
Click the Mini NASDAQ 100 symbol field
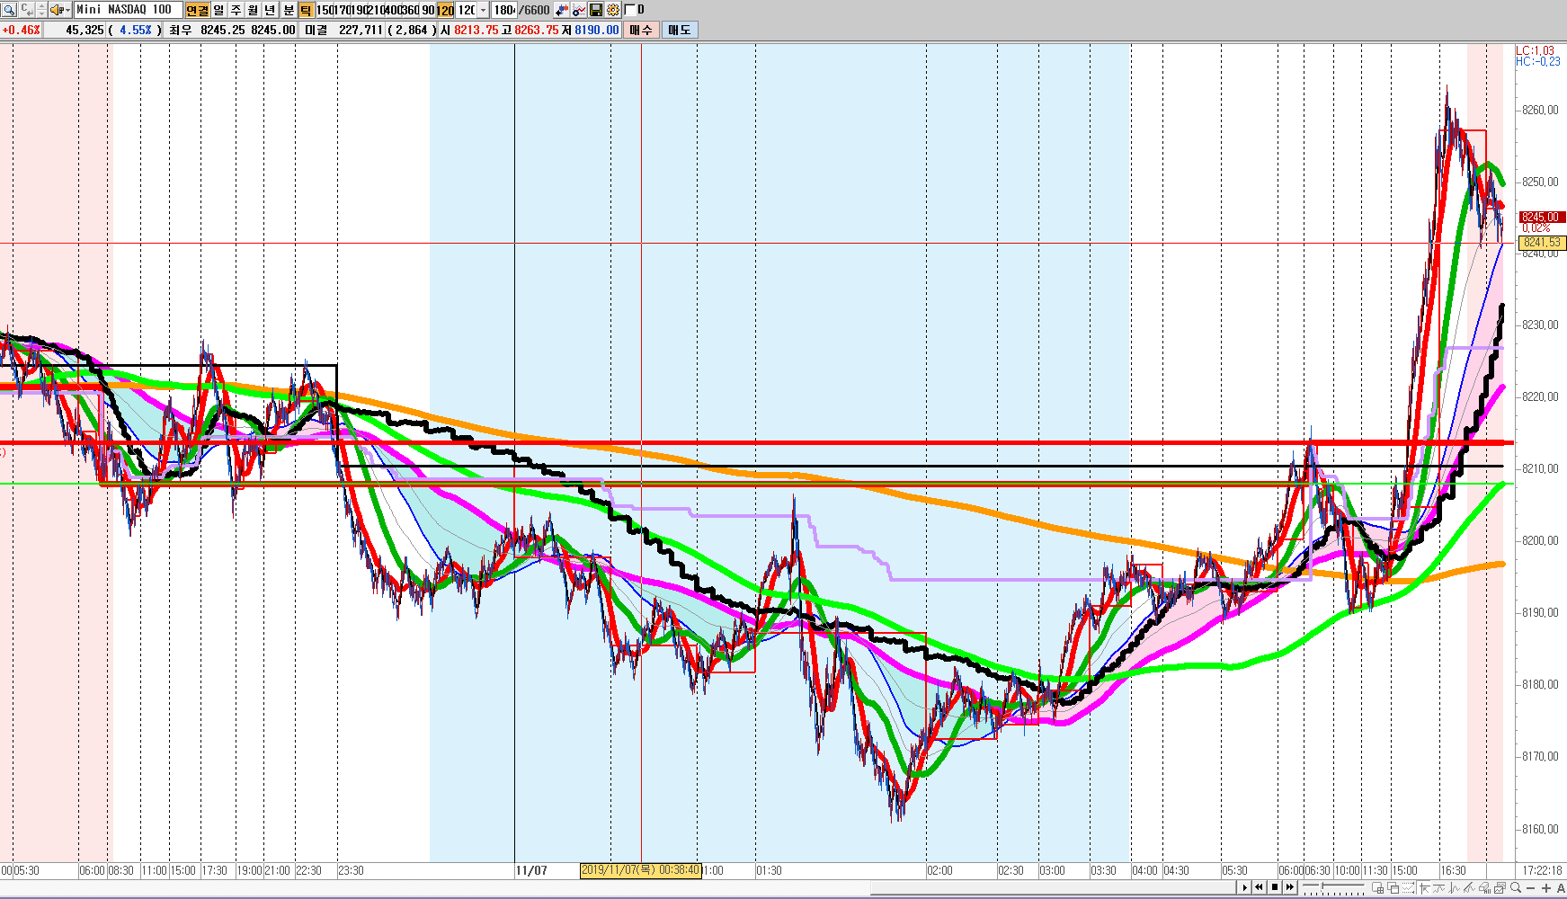pos(126,10)
